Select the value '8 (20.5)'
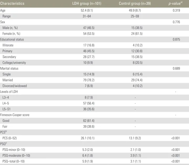 coord(137,63)
